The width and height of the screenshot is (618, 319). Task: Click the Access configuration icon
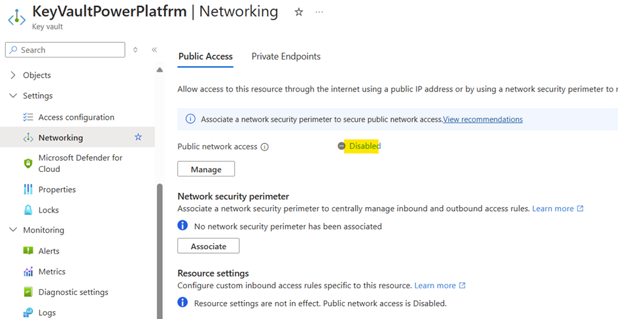(28, 118)
